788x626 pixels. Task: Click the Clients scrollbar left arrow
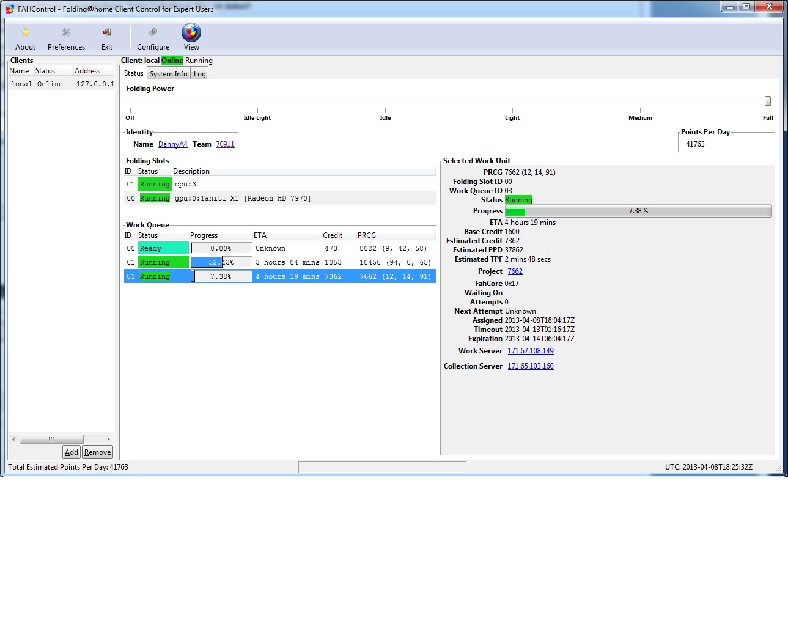(x=13, y=439)
